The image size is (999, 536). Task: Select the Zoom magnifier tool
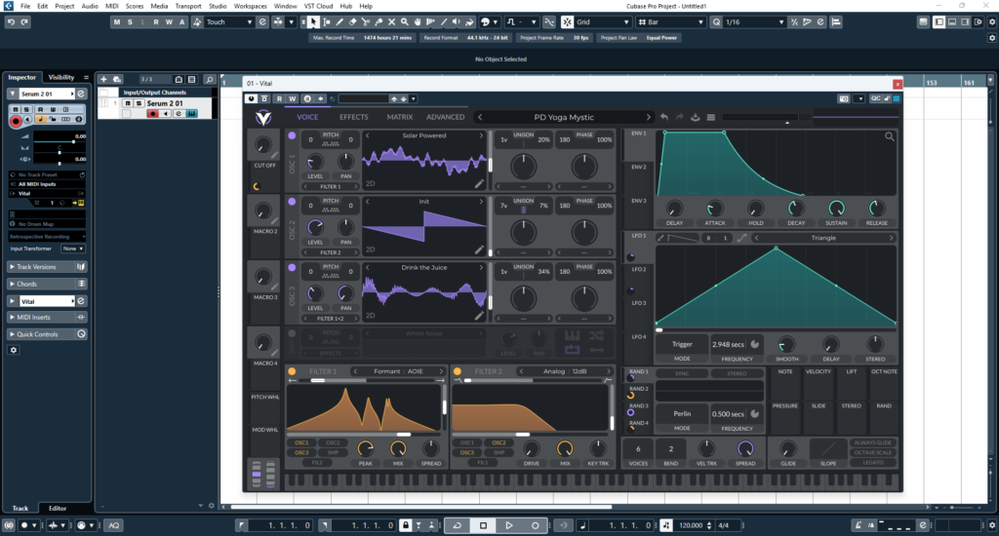404,21
